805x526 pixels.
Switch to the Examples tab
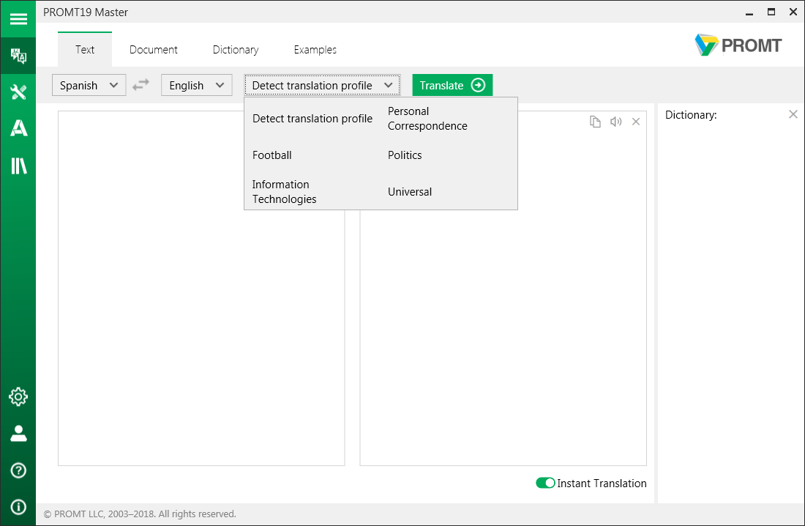[x=315, y=49]
